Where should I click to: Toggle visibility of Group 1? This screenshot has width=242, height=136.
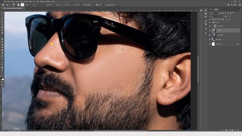(209, 22)
